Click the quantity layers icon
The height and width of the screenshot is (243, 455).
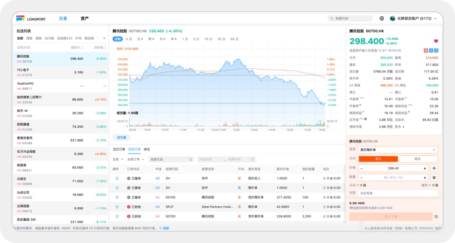click(x=435, y=177)
